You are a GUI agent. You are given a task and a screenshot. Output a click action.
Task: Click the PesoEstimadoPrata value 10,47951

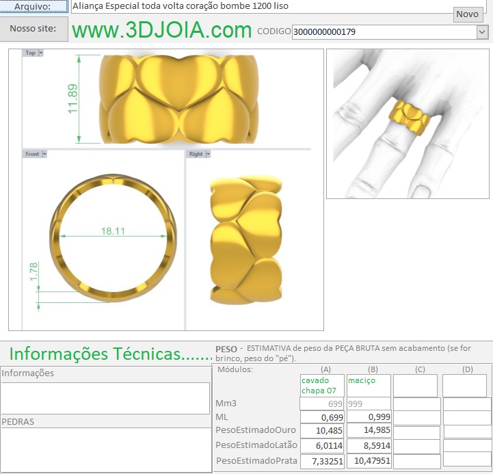[369, 461]
